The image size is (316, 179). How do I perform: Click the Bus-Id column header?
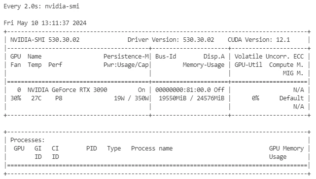(x=166, y=57)
